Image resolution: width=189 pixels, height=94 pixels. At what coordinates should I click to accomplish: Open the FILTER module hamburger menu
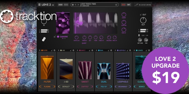click(40, 50)
